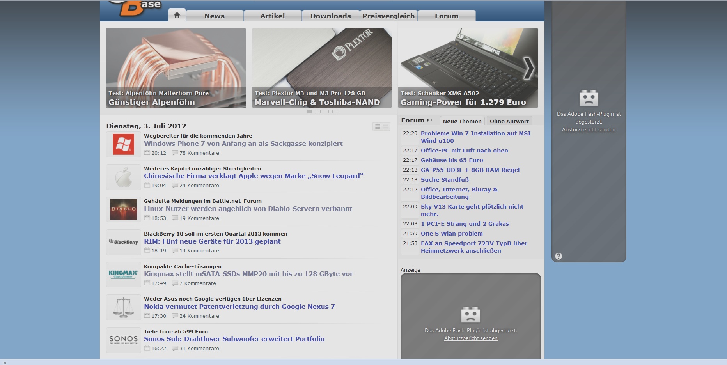
Task: Open thread Suche Standfuß
Action: (445, 180)
